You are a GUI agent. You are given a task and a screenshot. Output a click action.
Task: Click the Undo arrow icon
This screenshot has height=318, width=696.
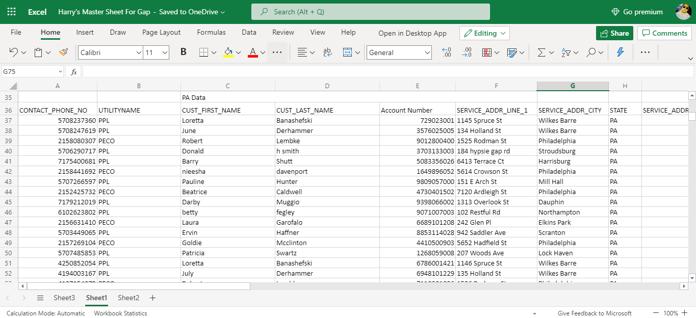coord(13,52)
